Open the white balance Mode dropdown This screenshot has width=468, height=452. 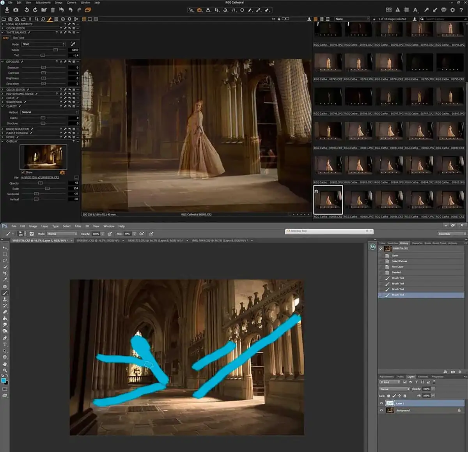pyautogui.click(x=43, y=44)
